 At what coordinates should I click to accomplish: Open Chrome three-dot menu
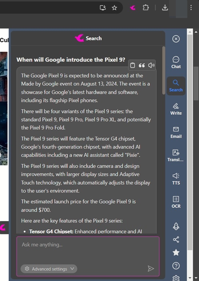(191, 8)
